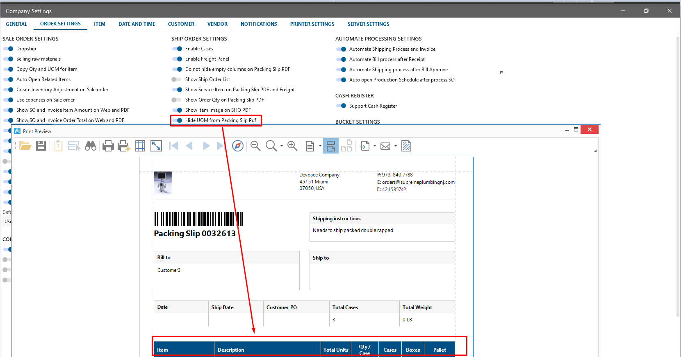Click the Watermark hatched page icon
Image resolution: width=681 pixels, height=357 pixels.
(406, 146)
